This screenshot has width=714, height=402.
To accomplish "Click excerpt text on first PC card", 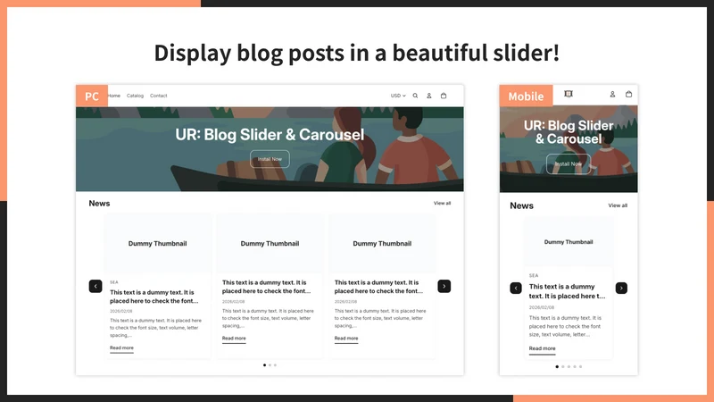I will point(155,328).
